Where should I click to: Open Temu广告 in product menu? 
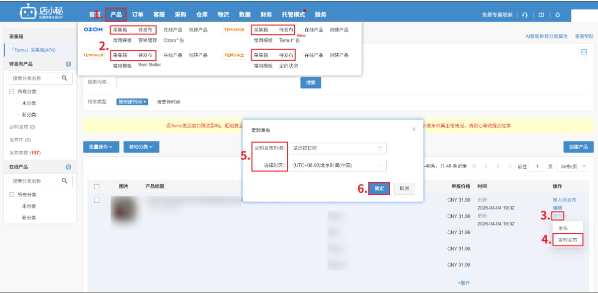[x=289, y=40]
